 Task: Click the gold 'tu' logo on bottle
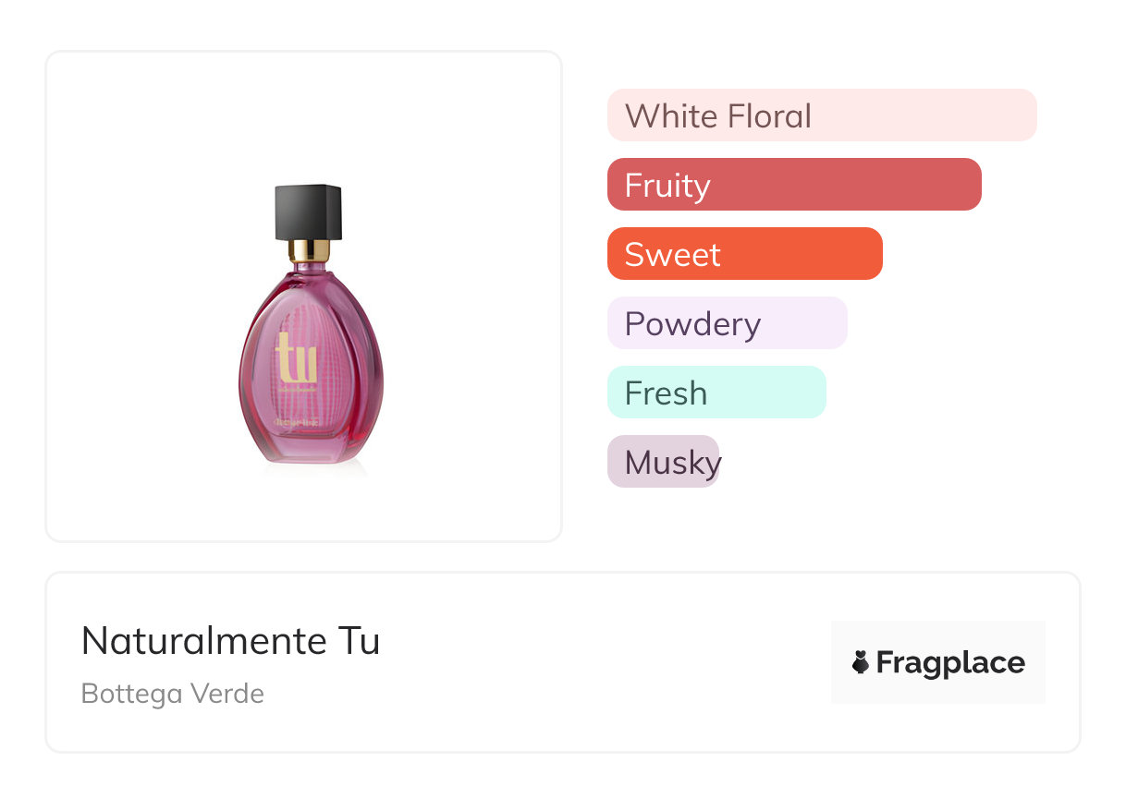tap(296, 359)
